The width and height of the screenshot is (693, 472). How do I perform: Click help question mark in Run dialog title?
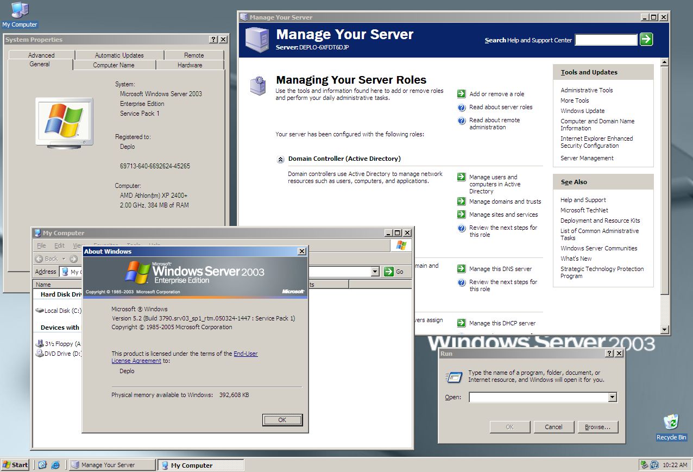click(x=609, y=354)
